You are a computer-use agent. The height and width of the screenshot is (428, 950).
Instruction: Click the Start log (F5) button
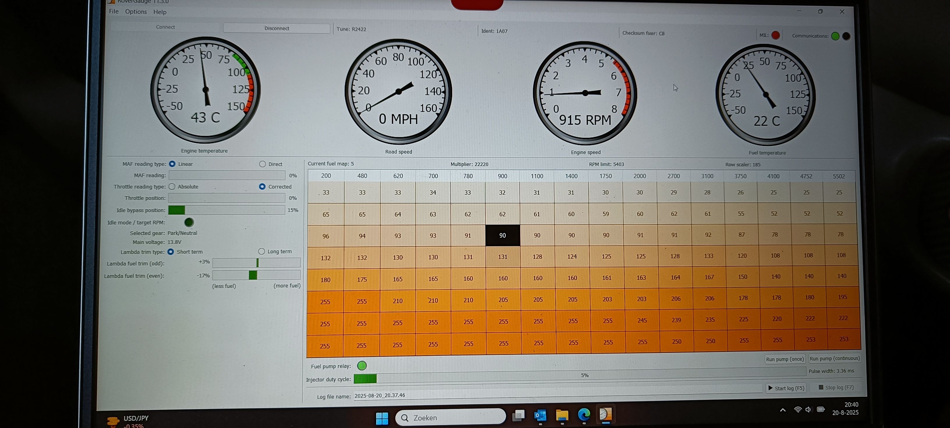[x=786, y=388]
